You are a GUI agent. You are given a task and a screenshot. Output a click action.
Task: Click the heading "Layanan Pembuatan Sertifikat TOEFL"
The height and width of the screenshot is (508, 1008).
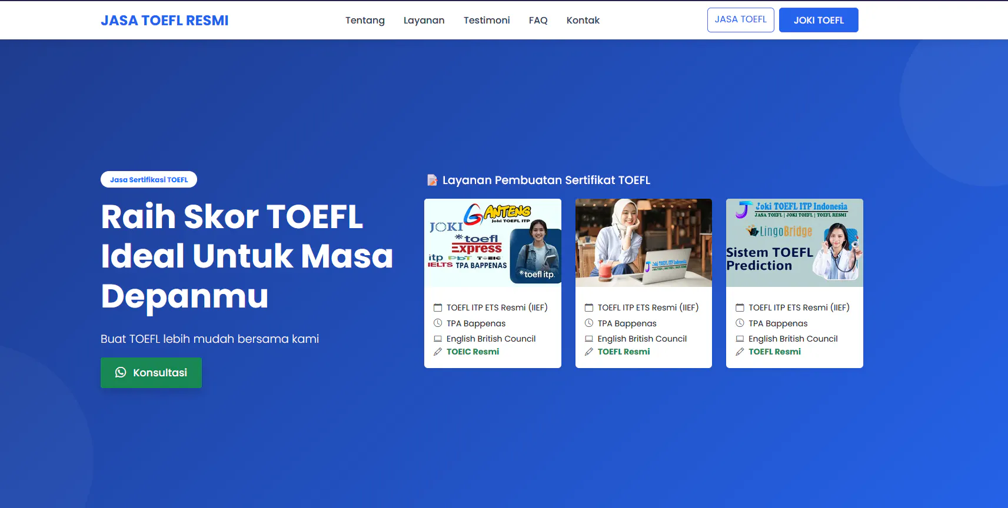(546, 180)
